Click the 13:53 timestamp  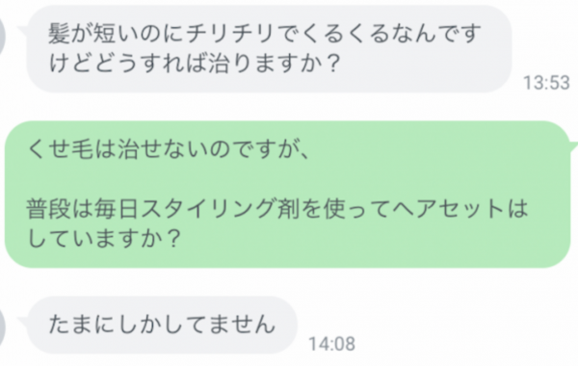[x=546, y=83]
